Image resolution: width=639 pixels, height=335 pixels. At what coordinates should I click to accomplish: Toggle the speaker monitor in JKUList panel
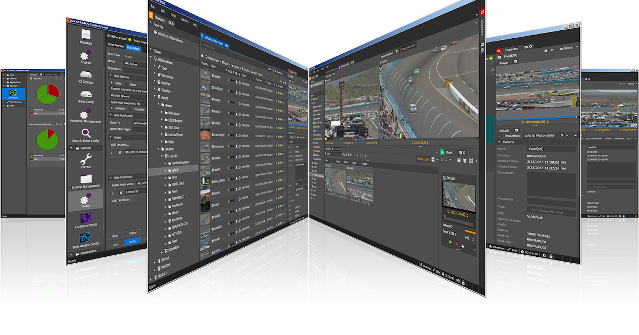point(467,237)
